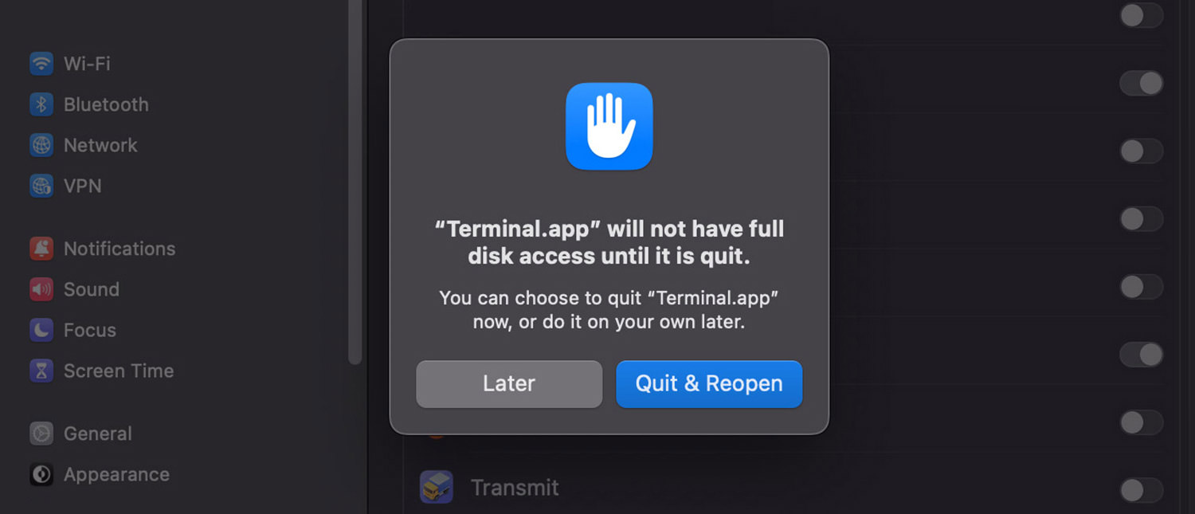1195x514 pixels.
Task: Click the Transmit truck app icon
Action: click(437, 487)
